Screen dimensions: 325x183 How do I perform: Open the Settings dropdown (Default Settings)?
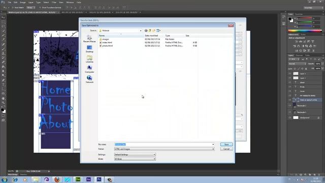[x=135, y=155]
